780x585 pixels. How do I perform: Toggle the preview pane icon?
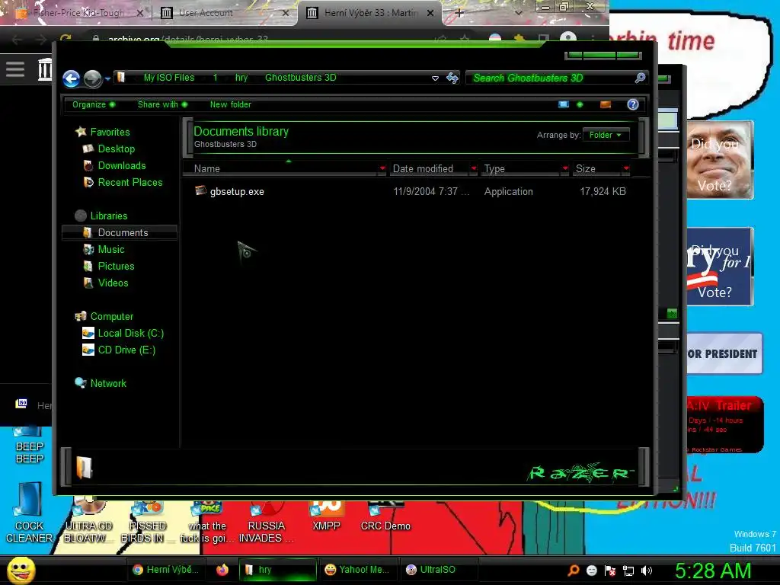(606, 104)
